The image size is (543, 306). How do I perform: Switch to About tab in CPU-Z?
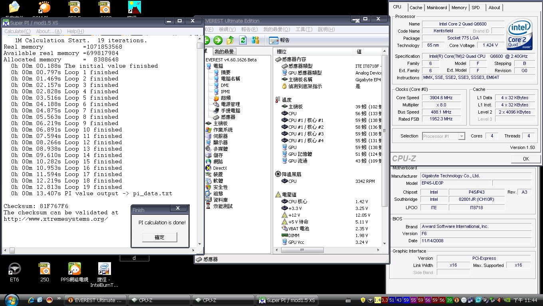coord(494,8)
